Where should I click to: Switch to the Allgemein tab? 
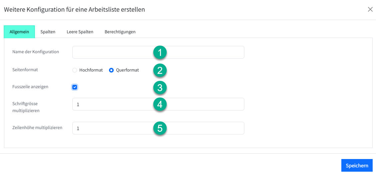[19, 32]
